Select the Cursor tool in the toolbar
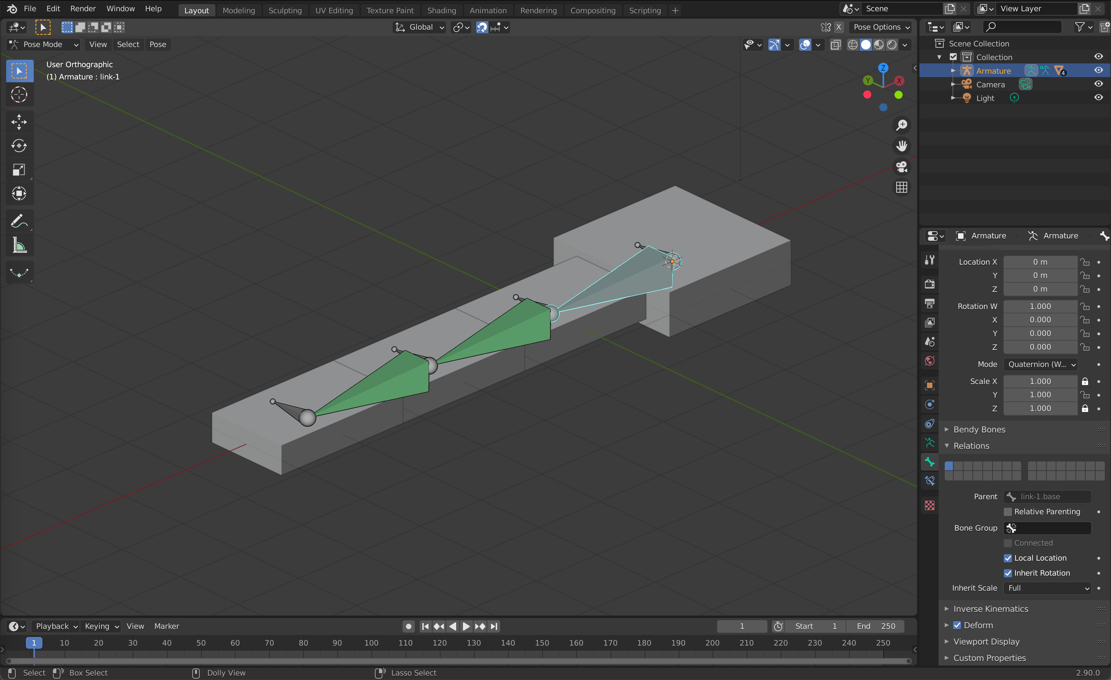 (x=19, y=94)
